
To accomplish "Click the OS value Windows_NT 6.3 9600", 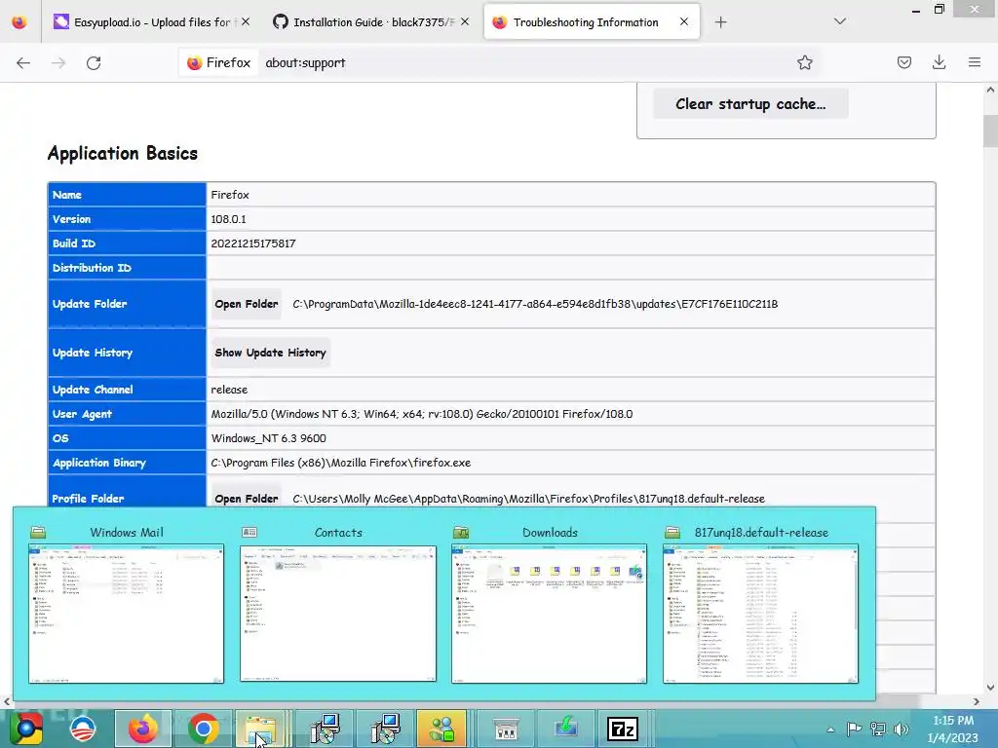I will point(269,438).
